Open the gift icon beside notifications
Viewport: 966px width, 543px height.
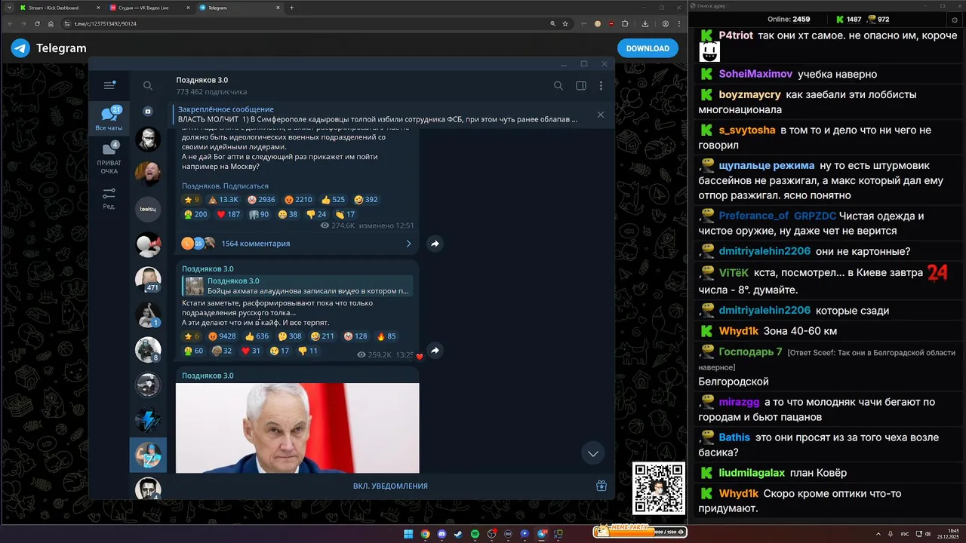click(601, 486)
